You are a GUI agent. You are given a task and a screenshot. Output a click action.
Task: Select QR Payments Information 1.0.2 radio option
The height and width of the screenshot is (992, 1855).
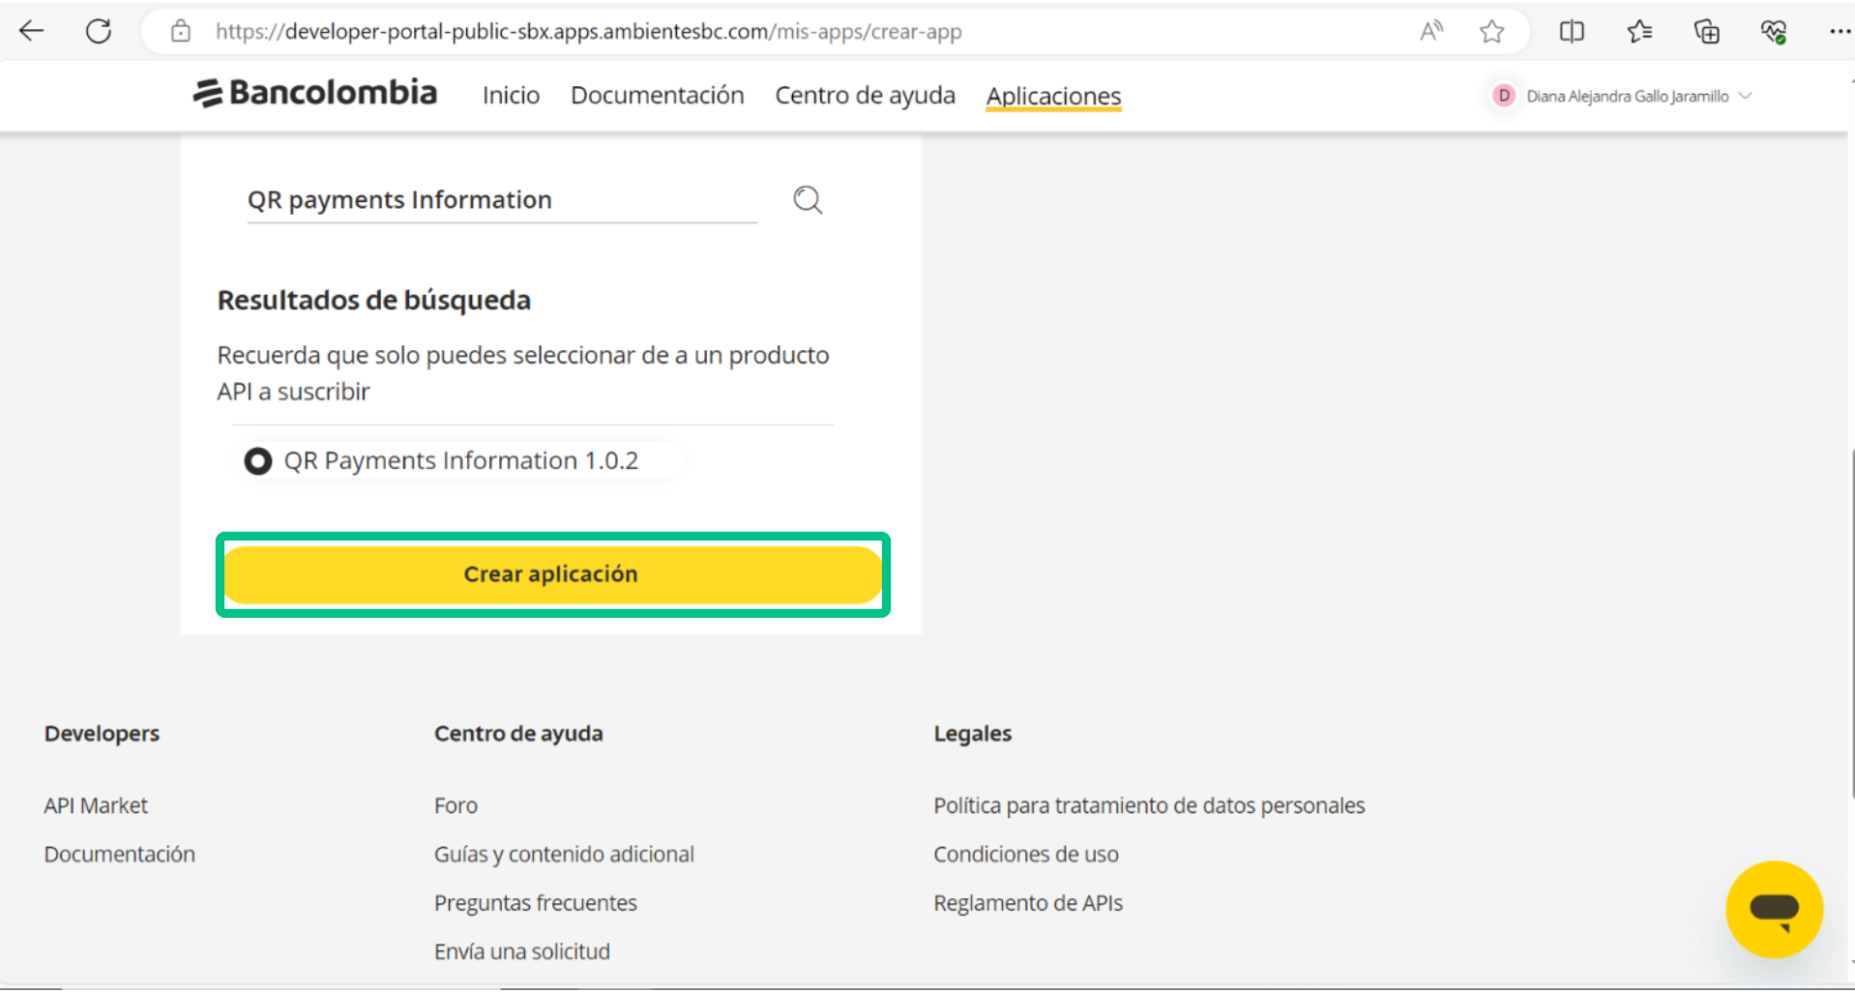(x=258, y=461)
